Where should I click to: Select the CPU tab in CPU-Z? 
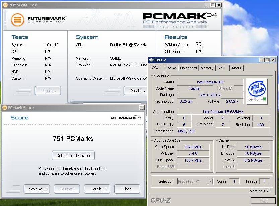tap(155, 67)
